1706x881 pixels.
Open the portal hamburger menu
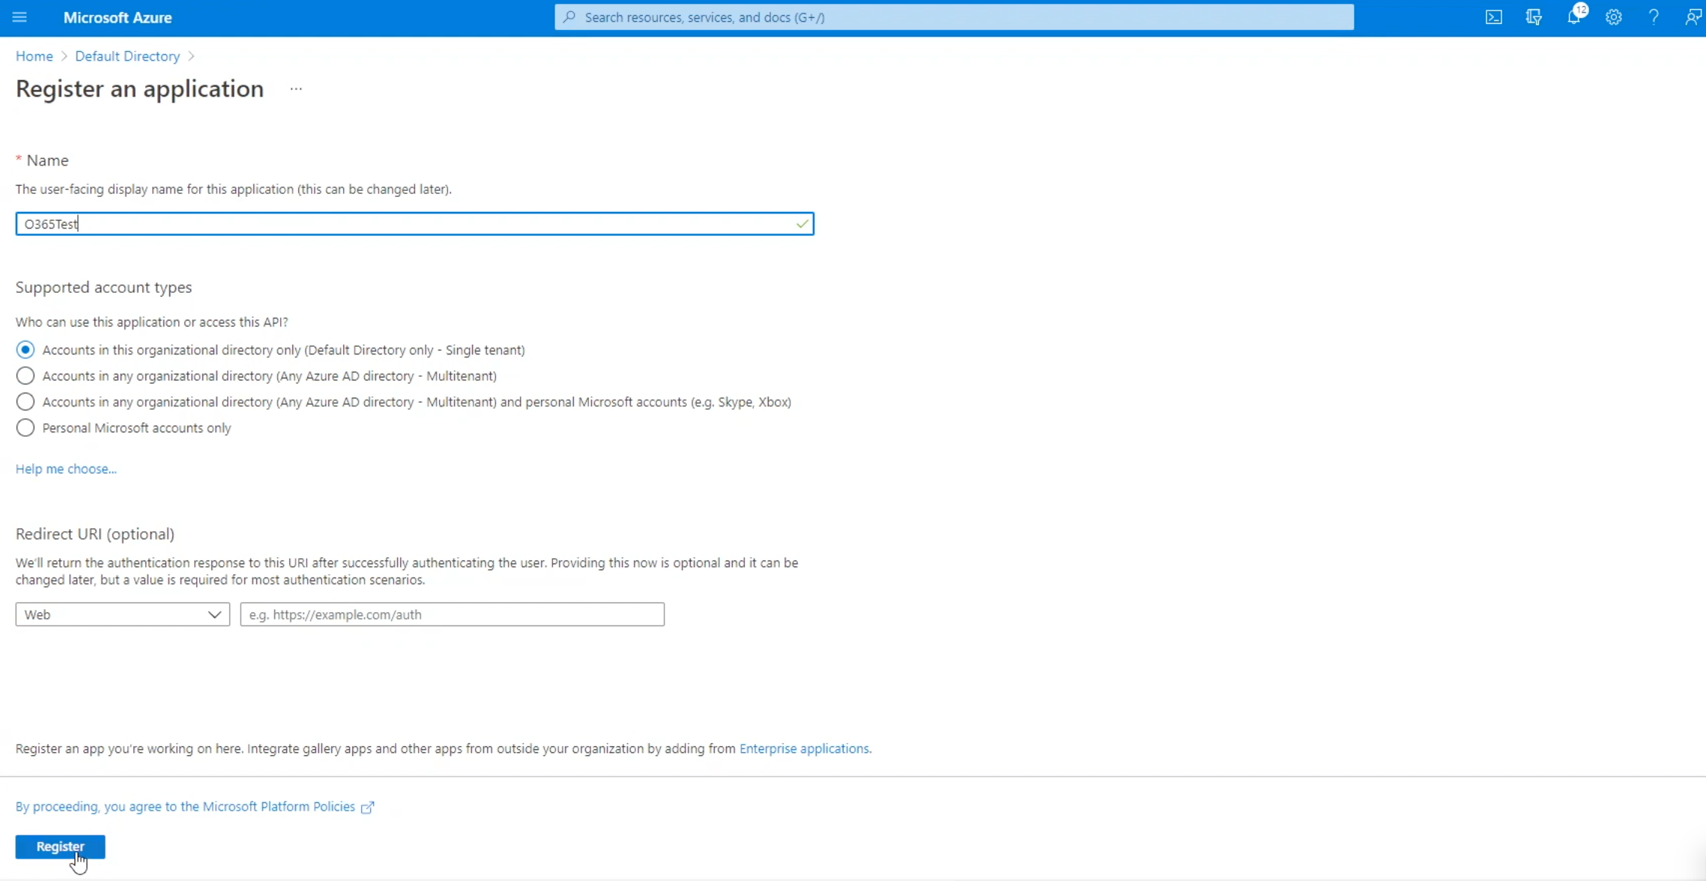20,16
